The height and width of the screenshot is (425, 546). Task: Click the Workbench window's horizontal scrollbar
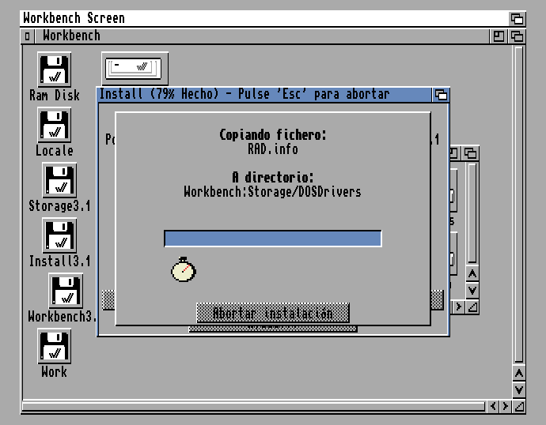tap(253, 407)
